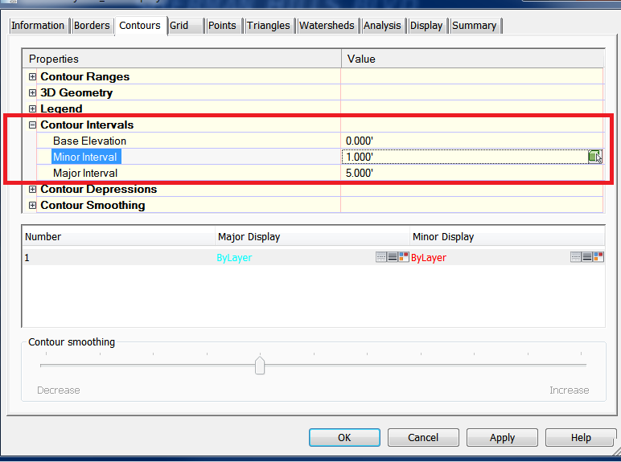Click the Minor Interval value 1.000'
This screenshot has width=621, height=462.
(360, 157)
